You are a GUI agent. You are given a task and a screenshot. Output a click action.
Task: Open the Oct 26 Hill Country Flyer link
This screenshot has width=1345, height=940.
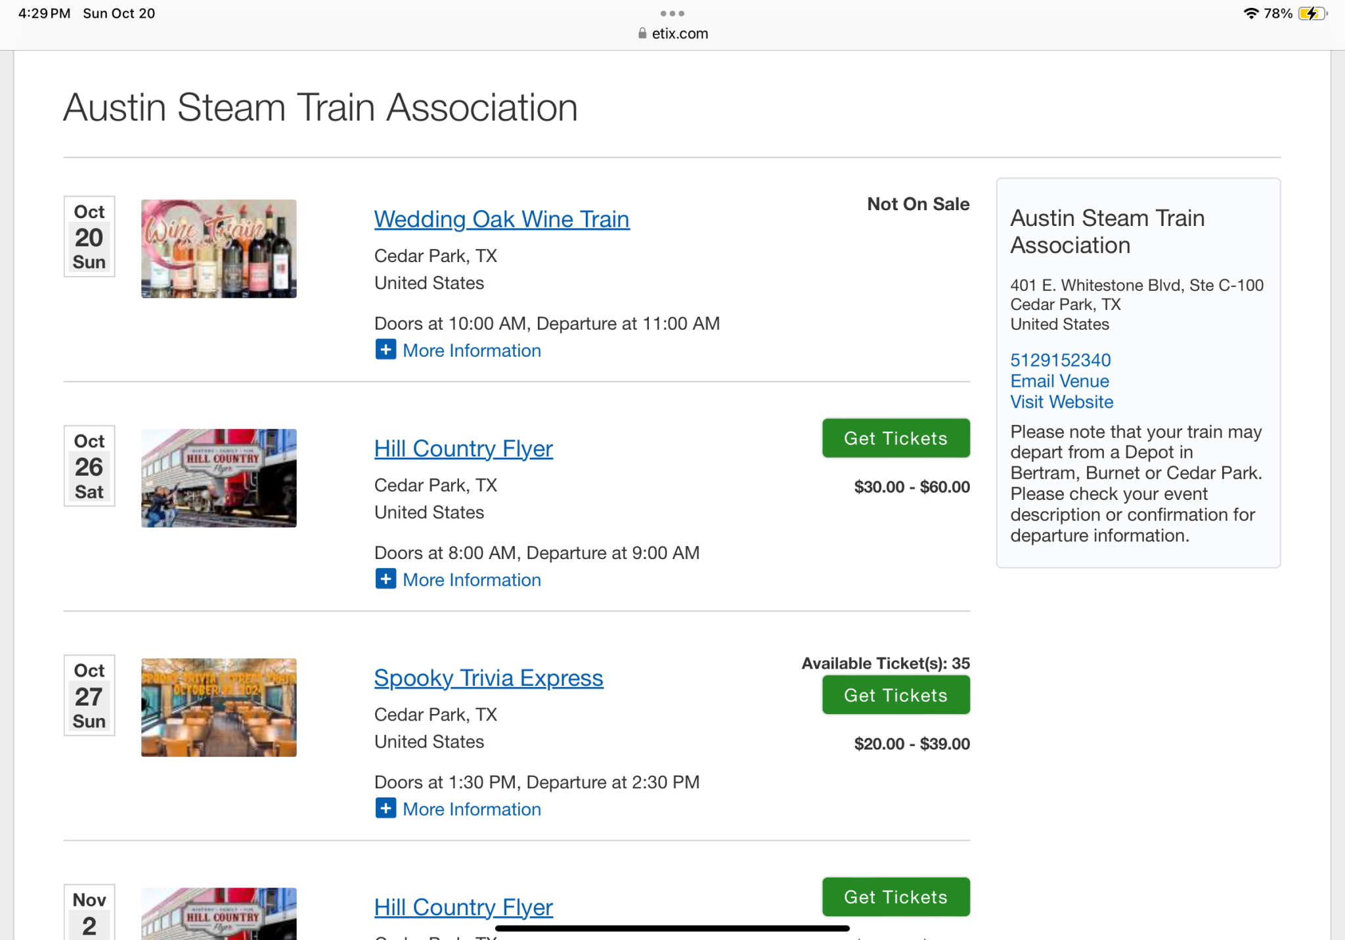pyautogui.click(x=464, y=448)
